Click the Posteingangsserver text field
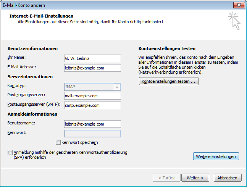The height and width of the screenshot is (187, 247). pyautogui.click(x=92, y=96)
